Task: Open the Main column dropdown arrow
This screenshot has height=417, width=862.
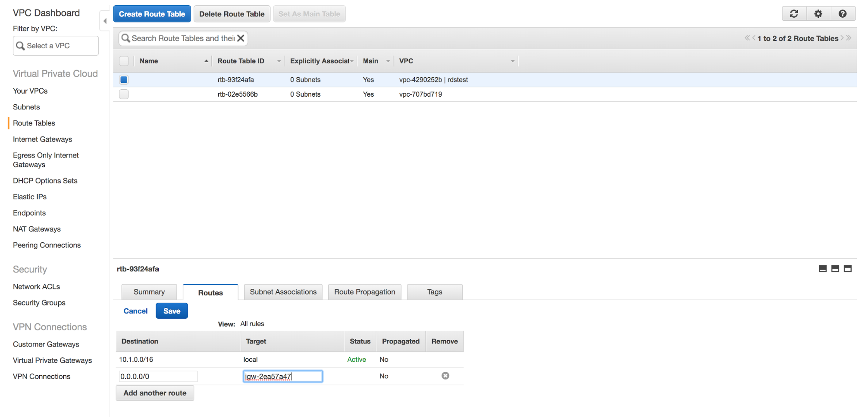Action: (388, 61)
